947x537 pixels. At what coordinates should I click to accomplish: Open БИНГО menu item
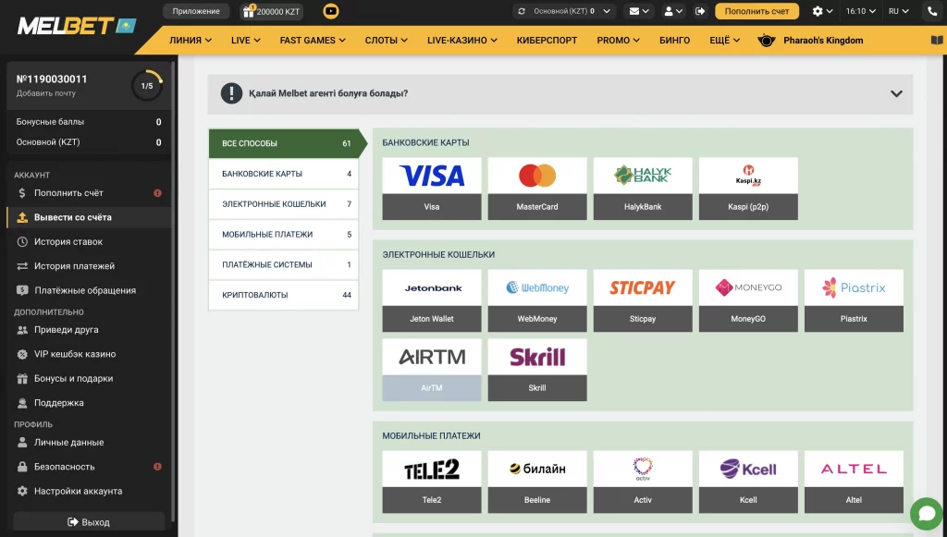click(x=674, y=41)
